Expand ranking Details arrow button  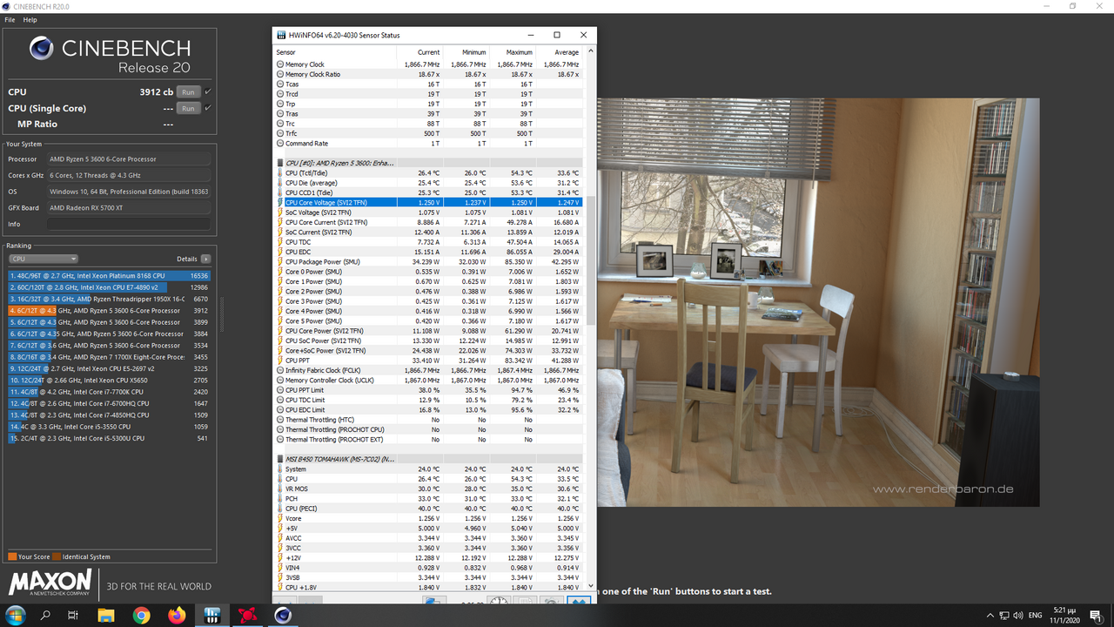point(205,259)
